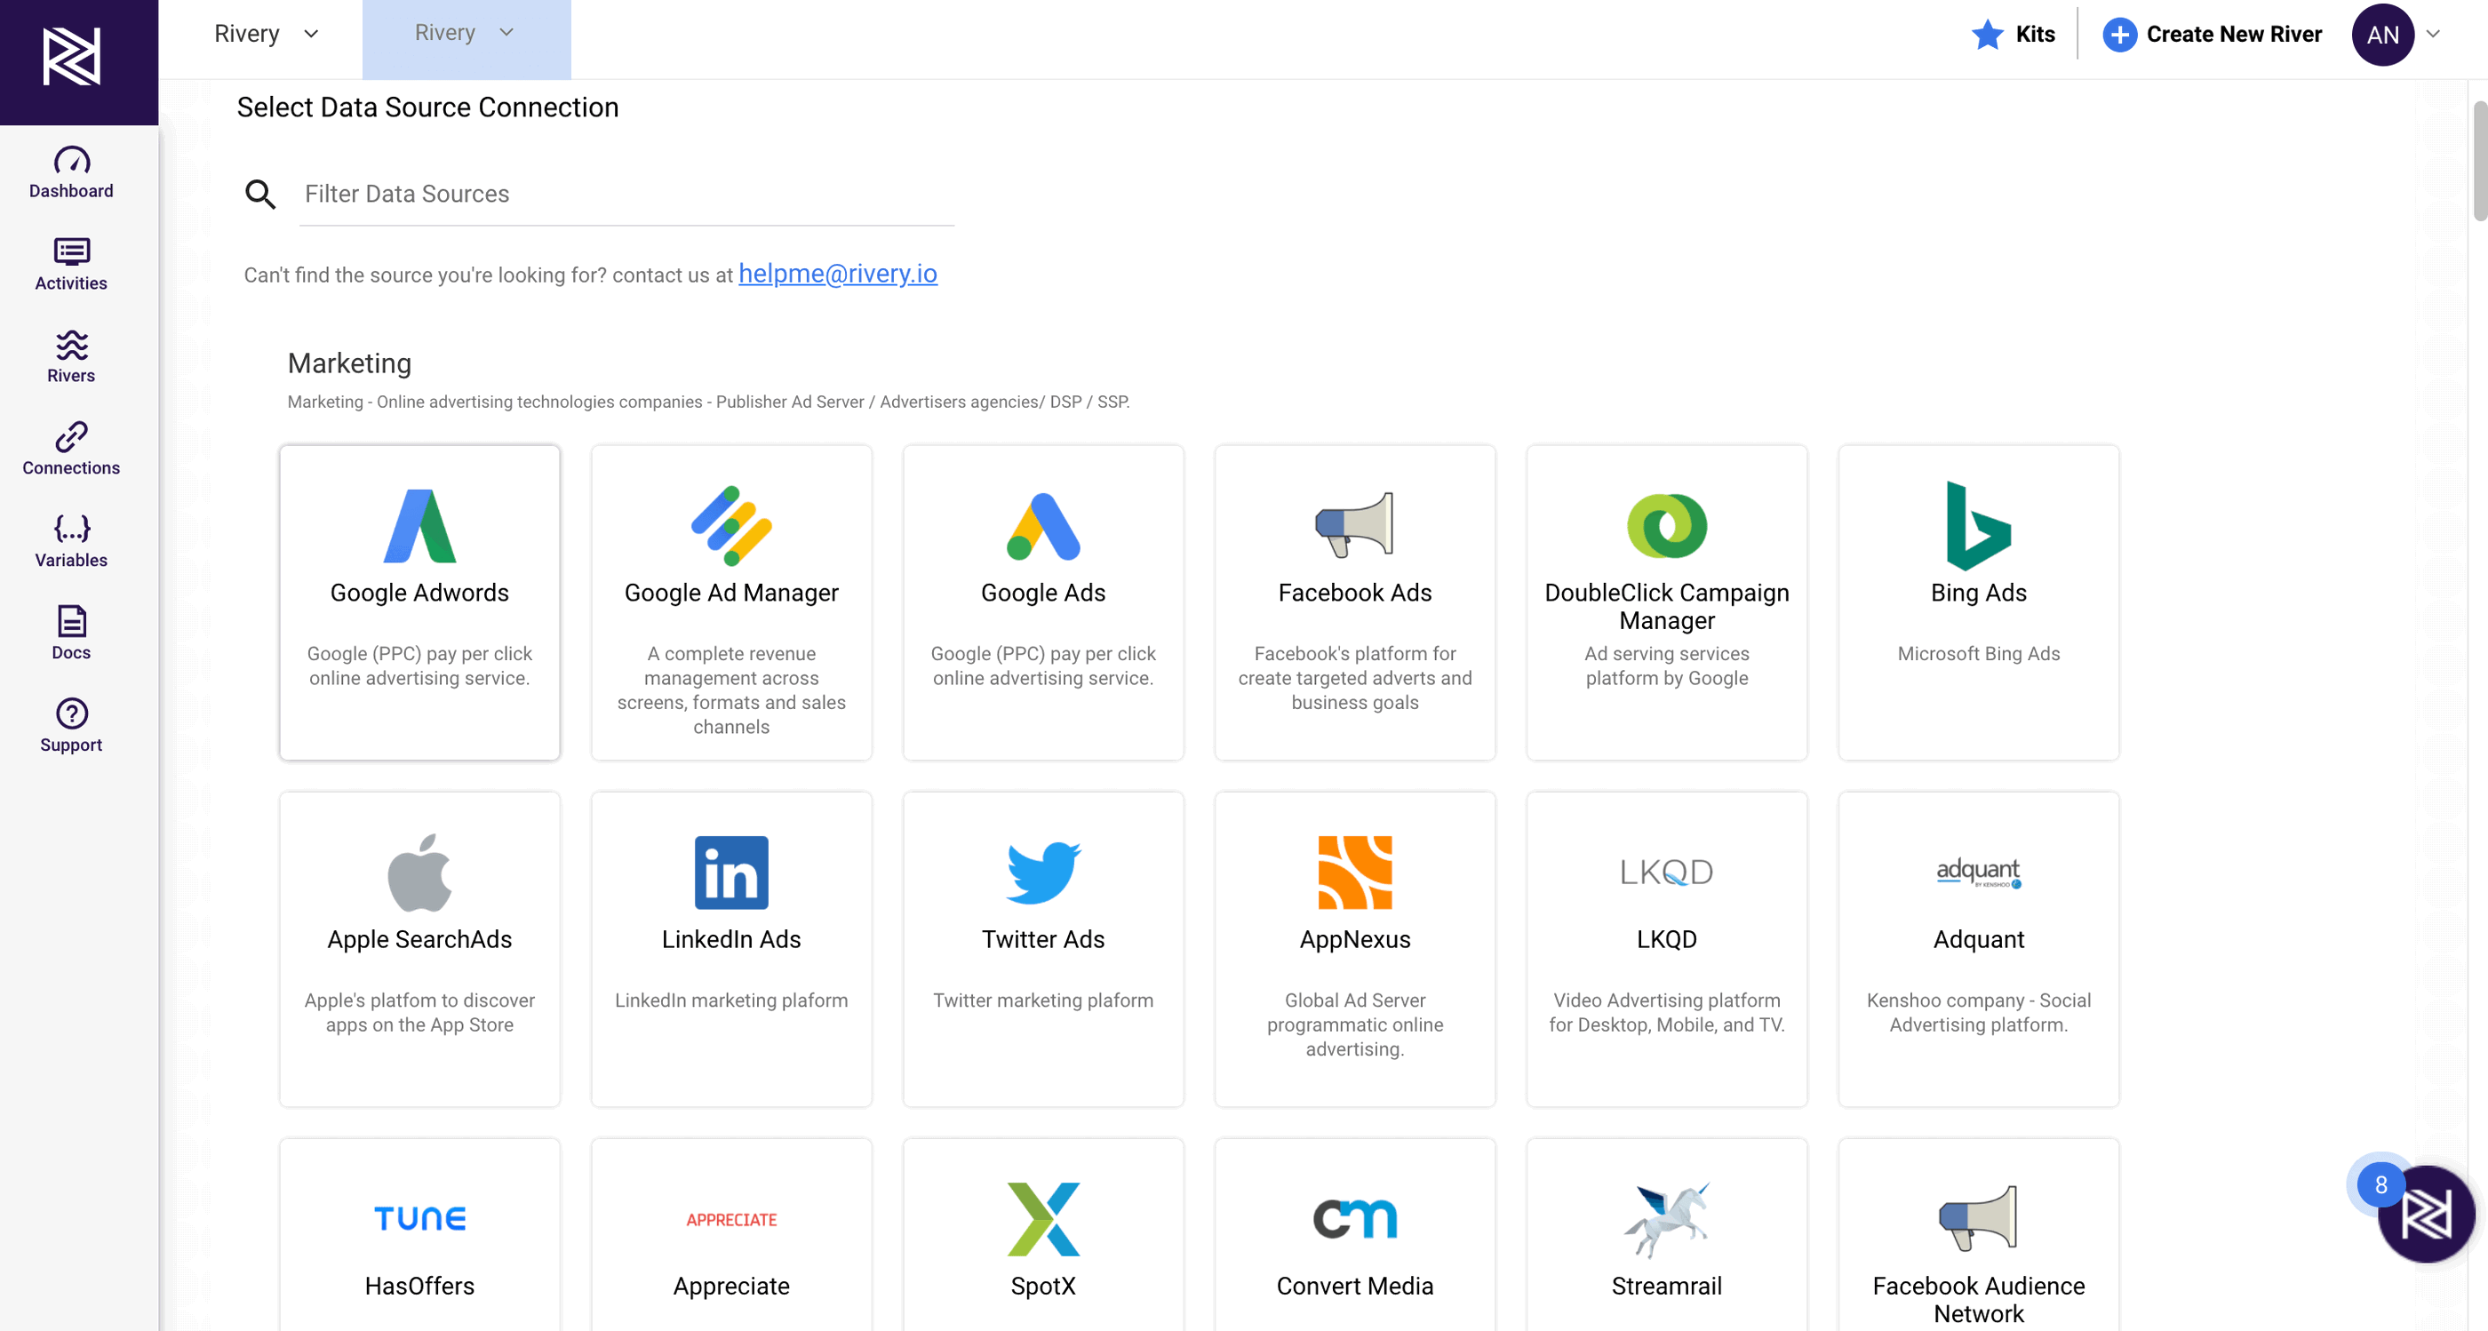Open the Connections page
This screenshot has width=2488, height=1331.
pyautogui.click(x=70, y=447)
